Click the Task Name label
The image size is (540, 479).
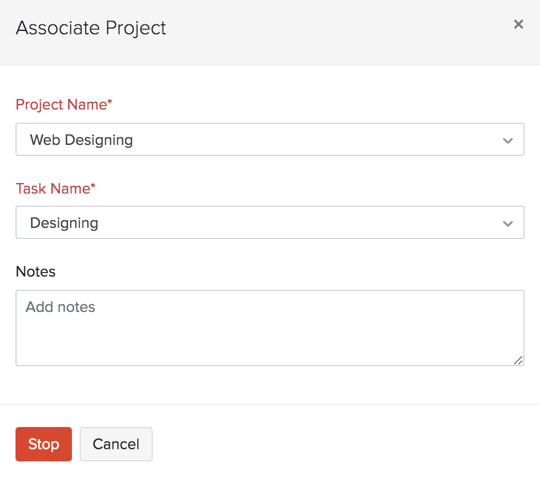pyautogui.click(x=55, y=189)
